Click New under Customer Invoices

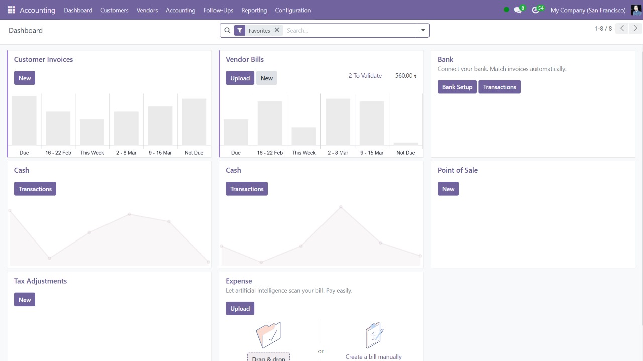(25, 78)
